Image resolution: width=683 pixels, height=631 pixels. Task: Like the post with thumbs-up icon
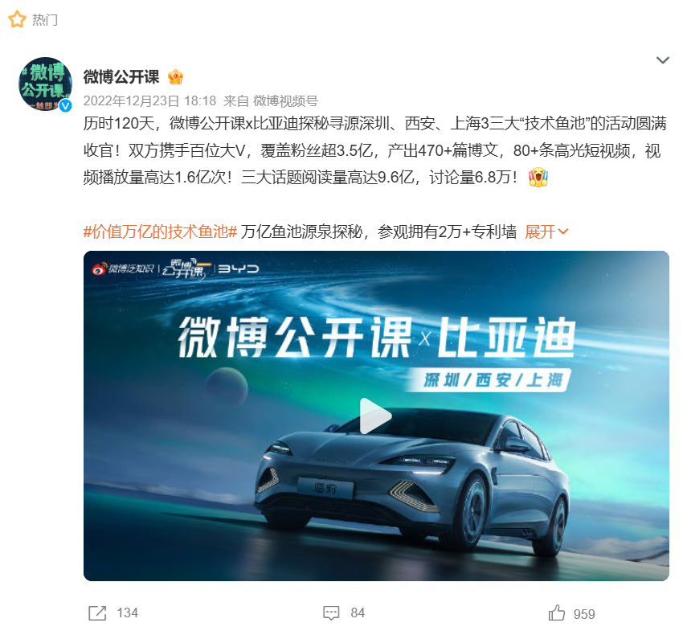coord(557,613)
